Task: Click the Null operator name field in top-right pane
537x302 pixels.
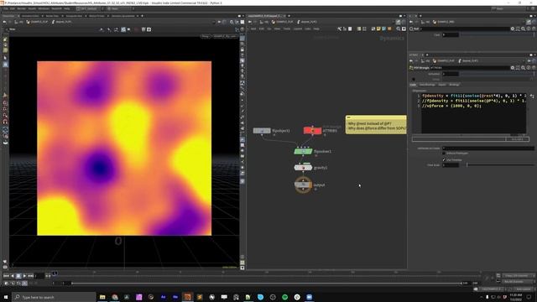Action: coord(465,29)
